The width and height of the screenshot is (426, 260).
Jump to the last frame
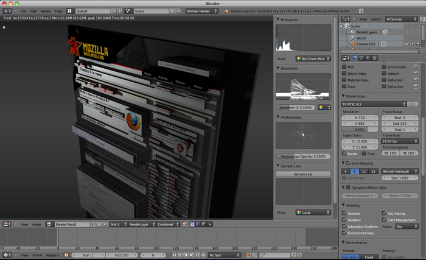(203, 255)
